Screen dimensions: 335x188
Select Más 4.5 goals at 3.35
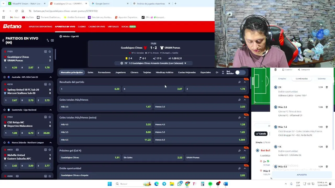point(105,124)
